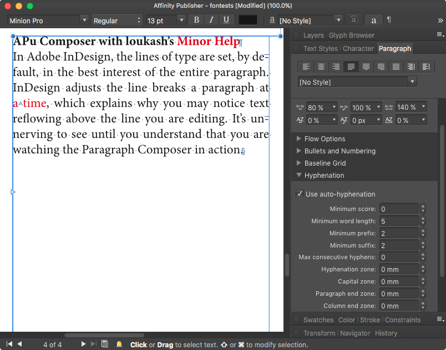Open the 13 pt font size dropdown
This screenshot has width=446, height=350.
(x=181, y=20)
